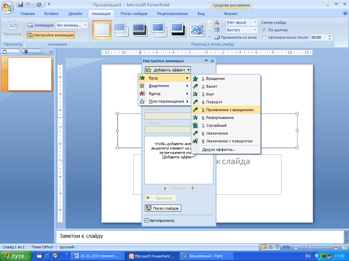Switch to the Дизайн tab
Viewport: 349px width, 261px height.
[x=75, y=14]
